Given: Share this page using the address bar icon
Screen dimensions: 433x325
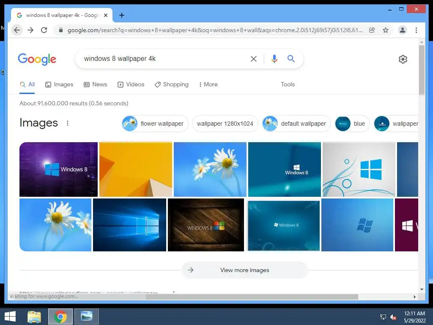Looking at the screenshot, I should [372, 30].
